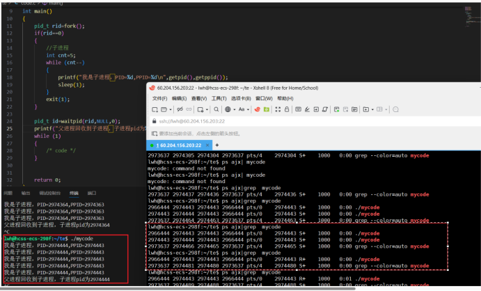Click the compose pane window icon
Viewport: 481px width, 291px height.
354,109
